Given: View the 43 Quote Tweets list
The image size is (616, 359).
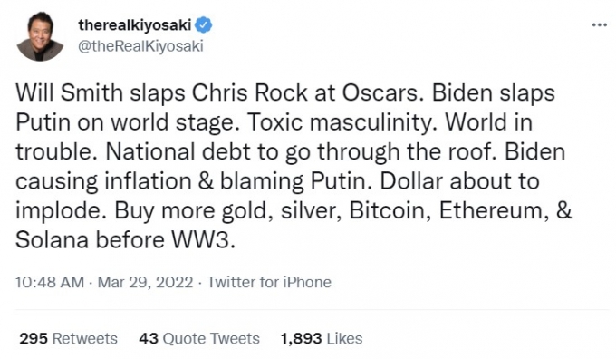Looking at the screenshot, I should [x=199, y=338].
